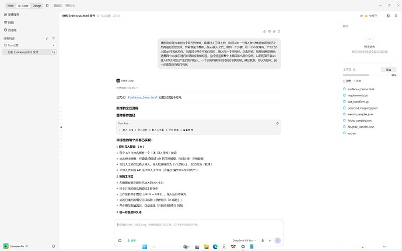Select the Trae folder row in task list
This screenshot has width=402, height=251.
tap(30, 45)
